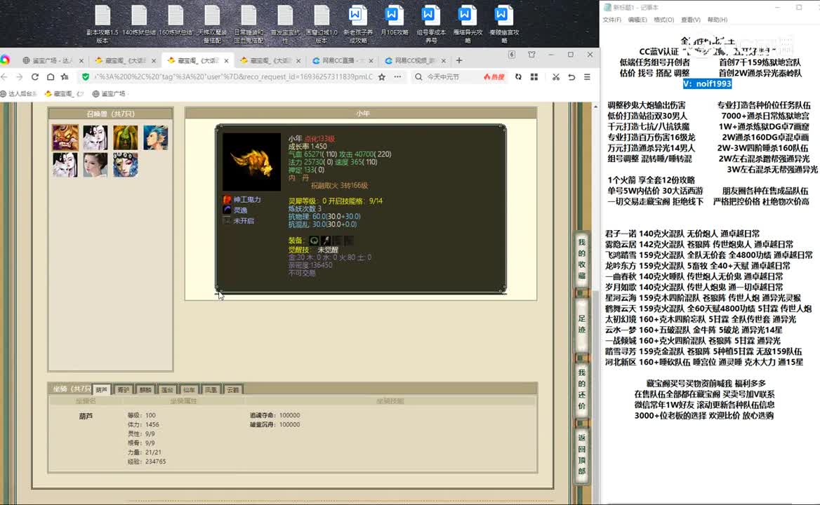The width and height of the screenshot is (820, 505).
Task: Go to the browser home page icon
Action: coord(51,76)
